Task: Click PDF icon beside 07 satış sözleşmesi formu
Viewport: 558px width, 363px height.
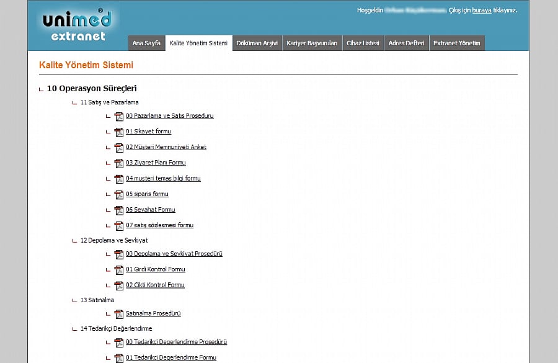Action: click(x=119, y=226)
